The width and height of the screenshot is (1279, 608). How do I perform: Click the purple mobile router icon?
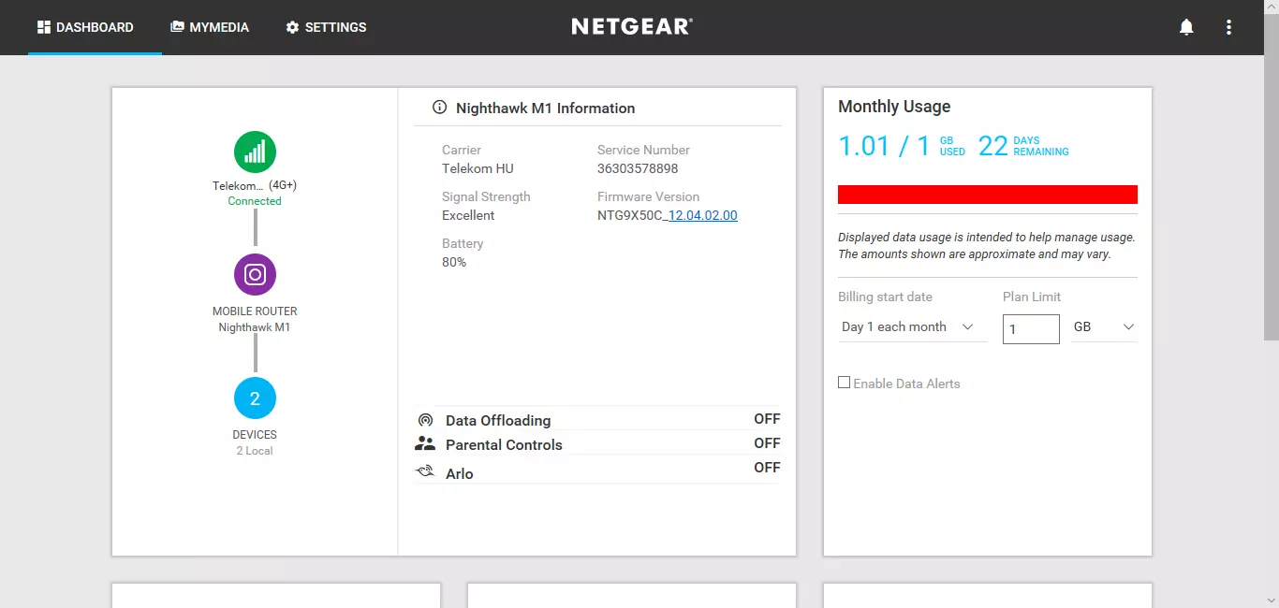click(255, 275)
